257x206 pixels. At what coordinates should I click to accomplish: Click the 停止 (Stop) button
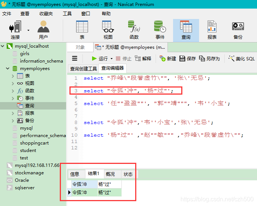124,58
